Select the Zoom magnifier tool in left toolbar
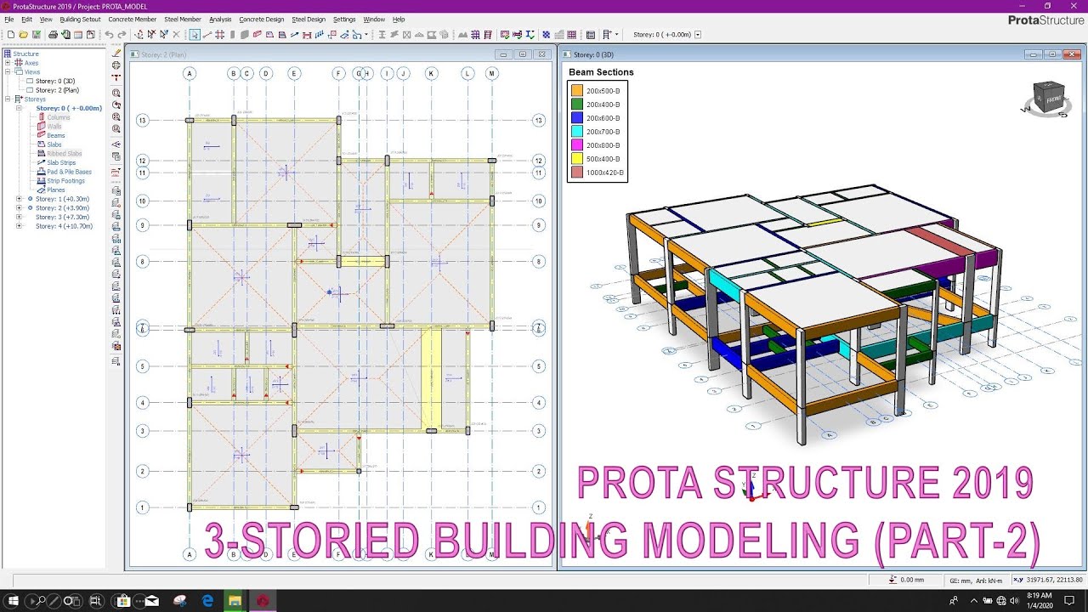Viewport: 1088px width, 612px height. point(116,93)
